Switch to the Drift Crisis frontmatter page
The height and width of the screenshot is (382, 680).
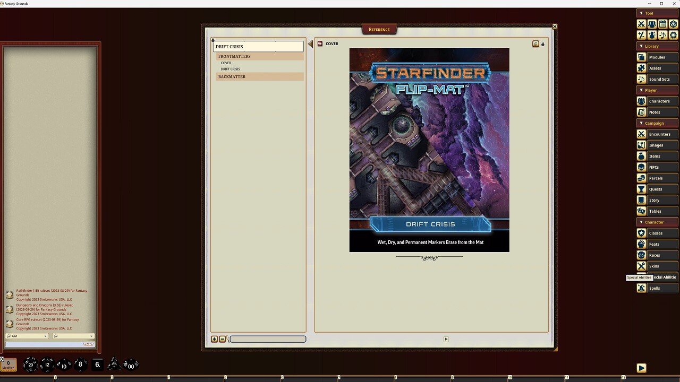tap(230, 69)
